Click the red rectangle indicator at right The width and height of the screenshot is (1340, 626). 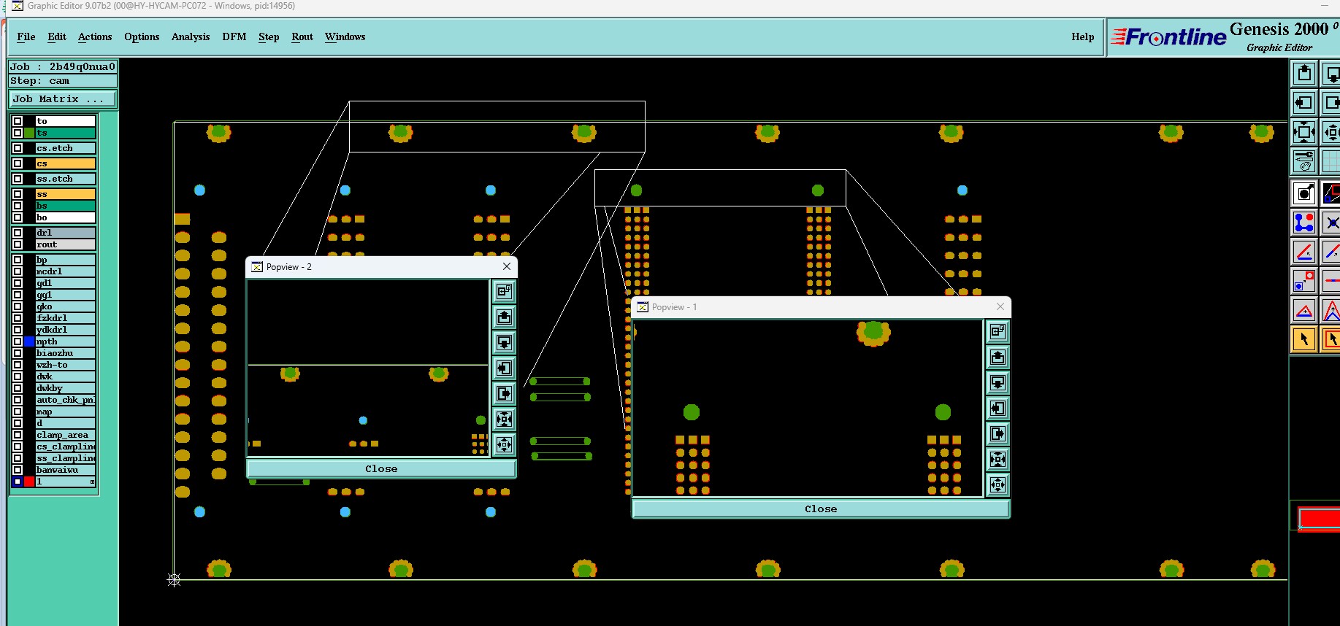[x=1320, y=519]
